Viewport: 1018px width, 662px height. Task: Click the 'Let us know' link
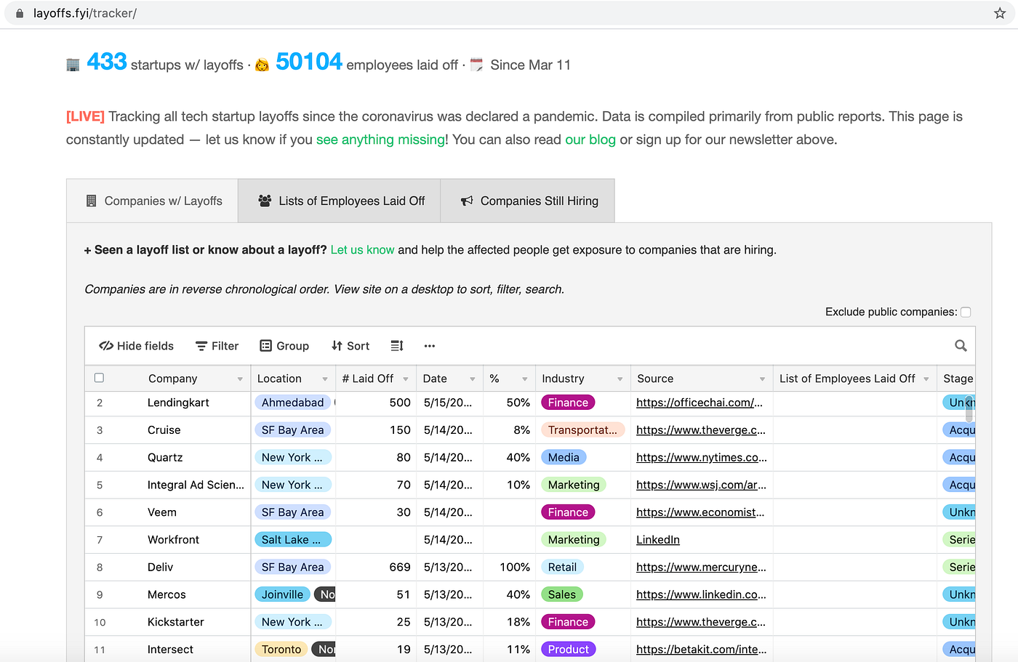coord(362,250)
